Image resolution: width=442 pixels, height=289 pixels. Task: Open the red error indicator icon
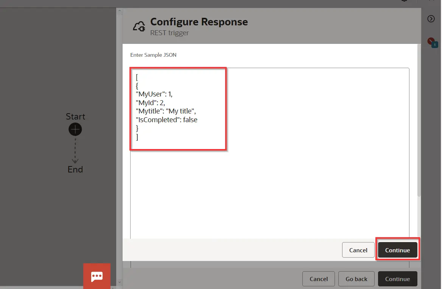tap(430, 41)
